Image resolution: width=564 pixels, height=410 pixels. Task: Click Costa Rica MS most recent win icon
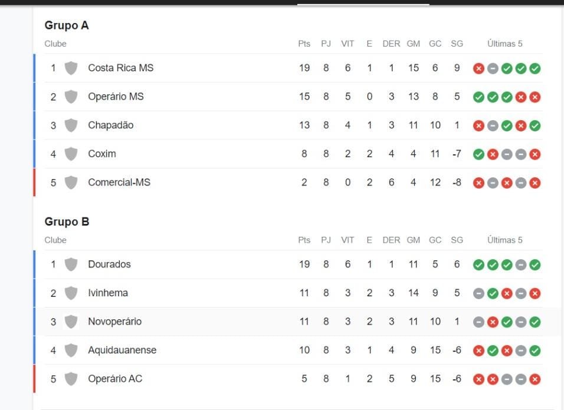coord(535,68)
